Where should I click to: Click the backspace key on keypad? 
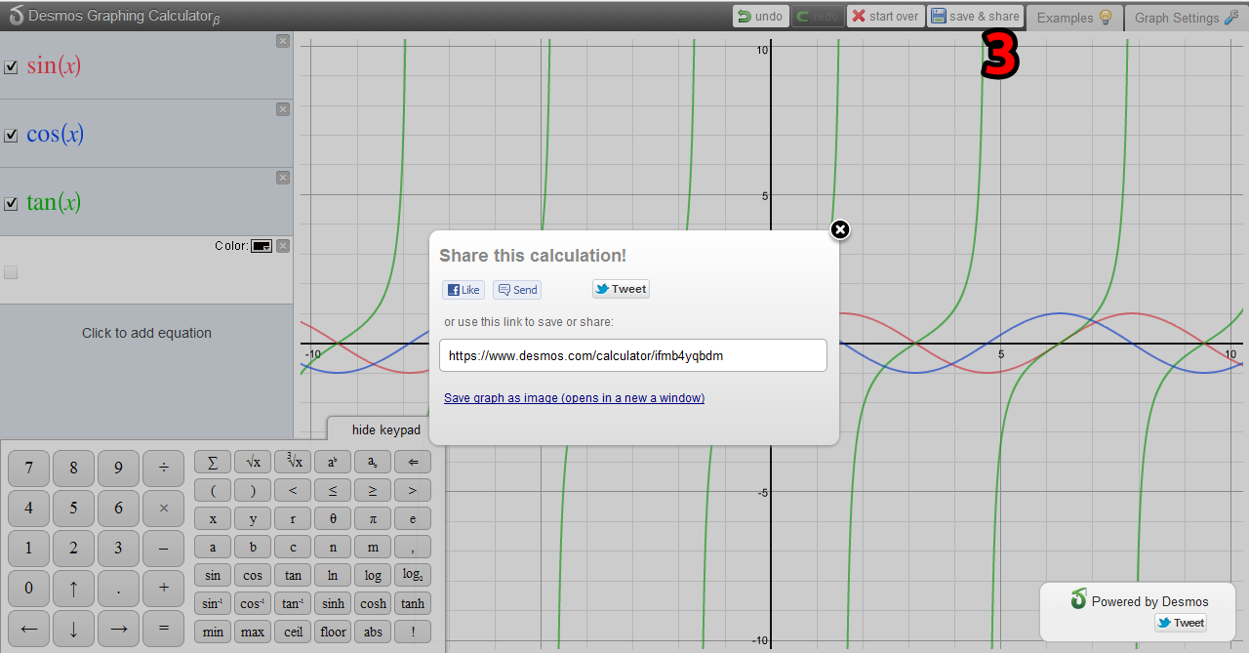[x=413, y=462]
